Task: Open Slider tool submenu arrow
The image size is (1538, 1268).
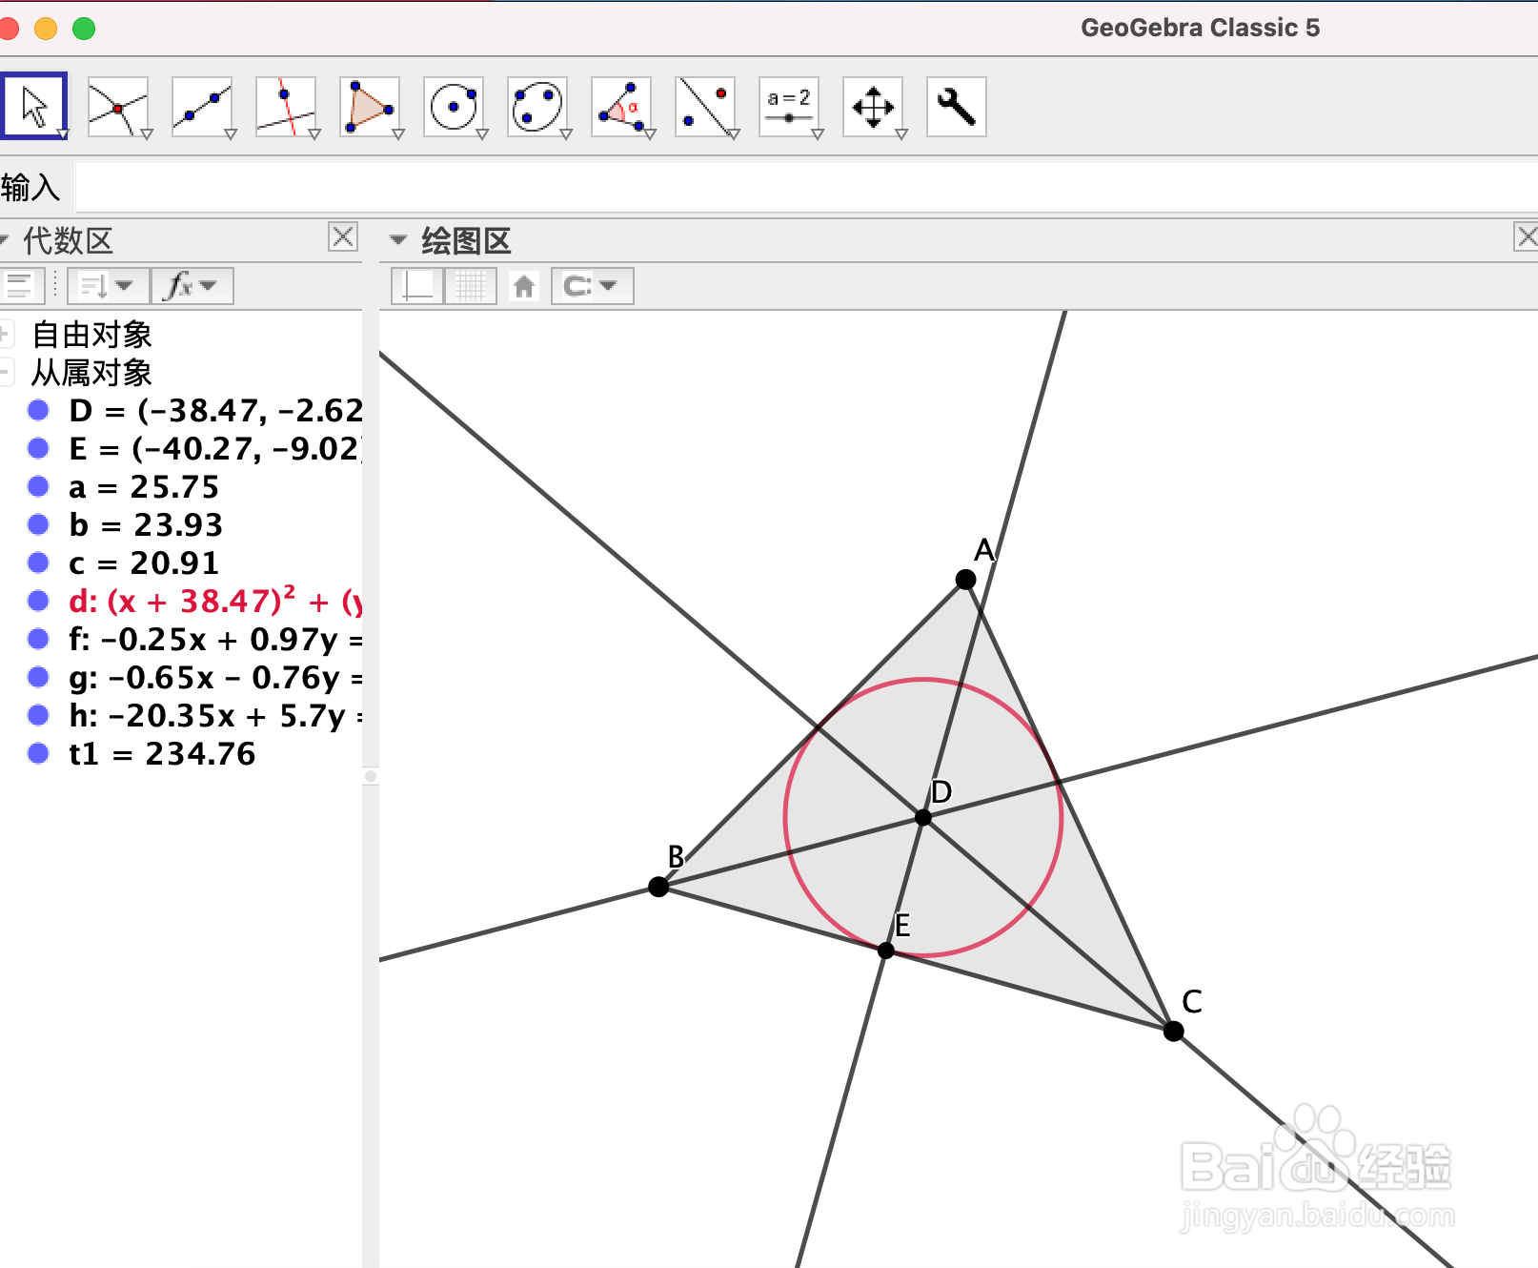Action: click(x=818, y=134)
